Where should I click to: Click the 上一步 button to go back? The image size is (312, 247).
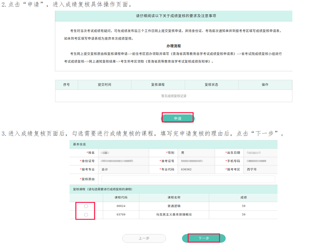tap(144, 238)
